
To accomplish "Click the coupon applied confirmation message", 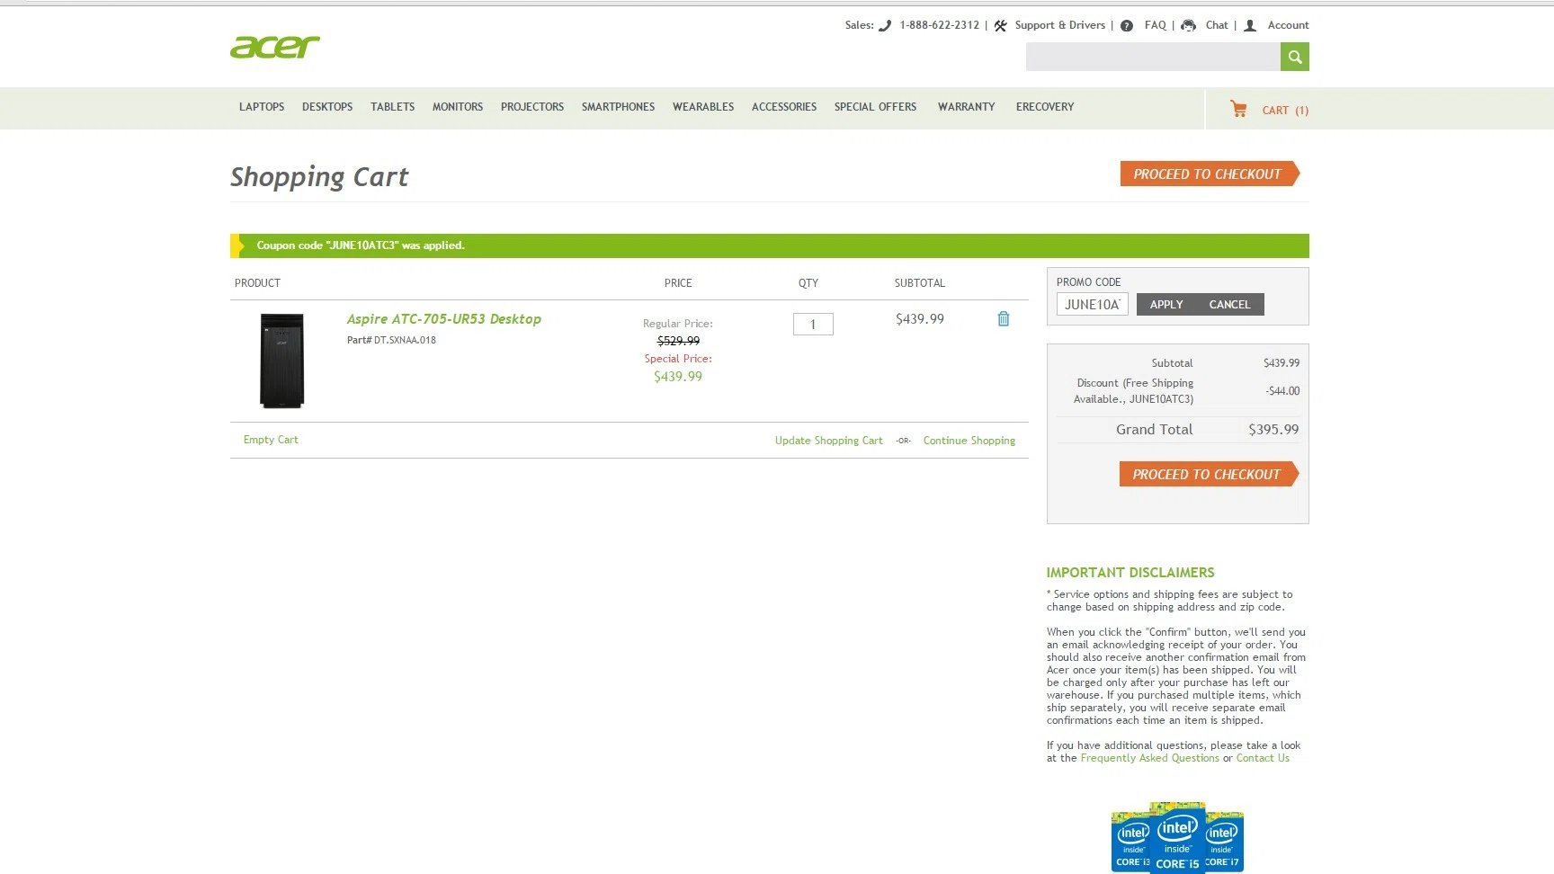I will point(361,245).
